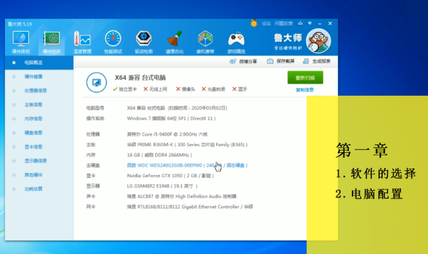Click the computer monitor overview icon
Image resolution: width=428 pixels, height=254 pixels.
97,82
